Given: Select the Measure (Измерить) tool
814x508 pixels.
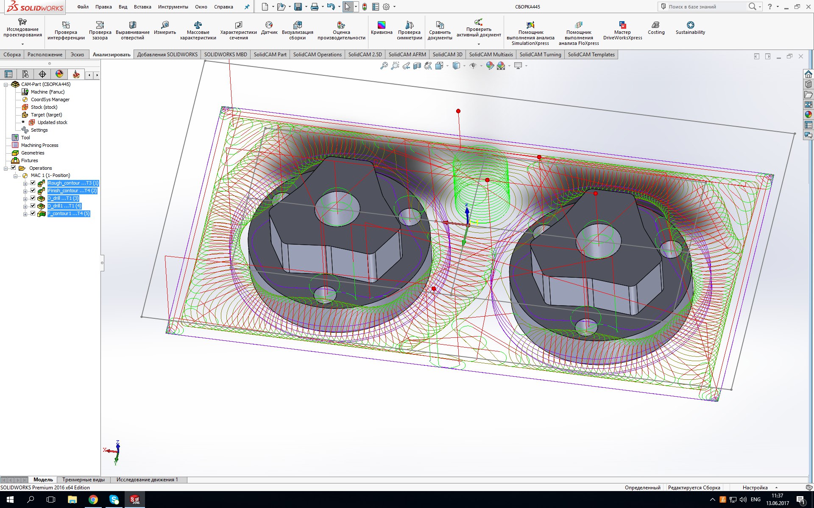Looking at the screenshot, I should [x=165, y=28].
